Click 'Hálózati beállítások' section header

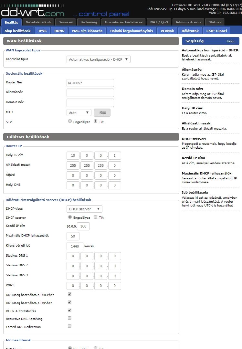click(x=91, y=137)
